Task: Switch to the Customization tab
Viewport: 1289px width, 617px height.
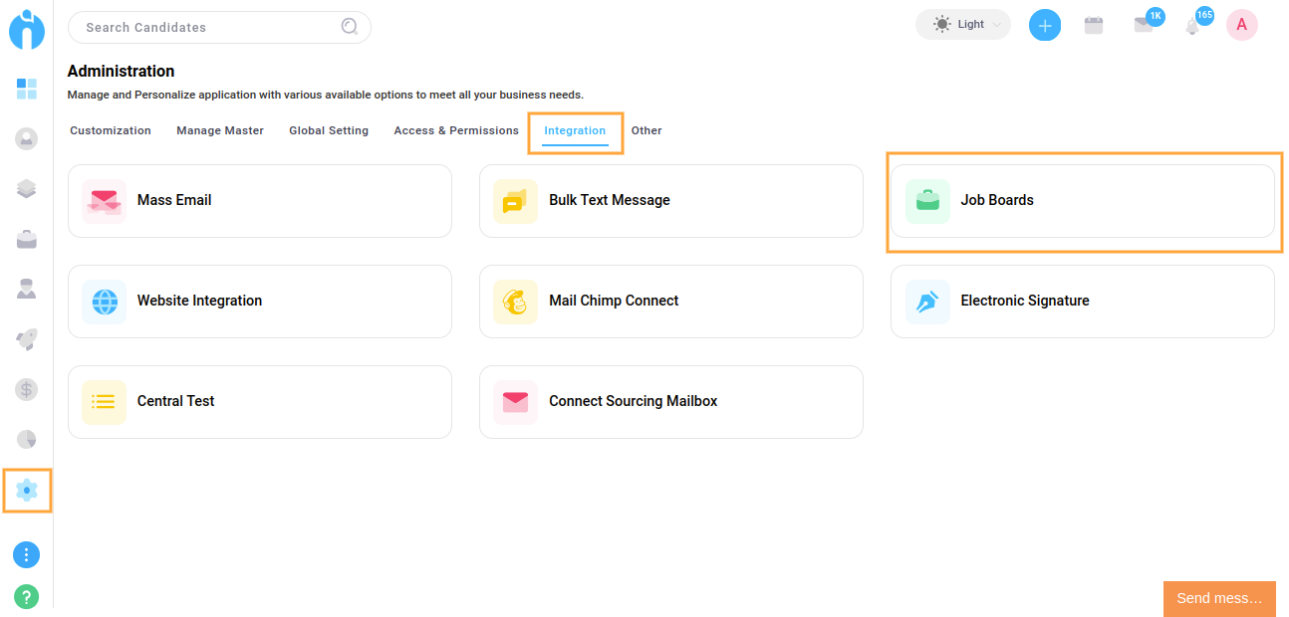Action: [111, 130]
